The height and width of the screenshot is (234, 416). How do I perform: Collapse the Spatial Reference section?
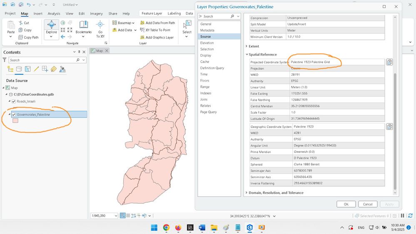pos(247,55)
